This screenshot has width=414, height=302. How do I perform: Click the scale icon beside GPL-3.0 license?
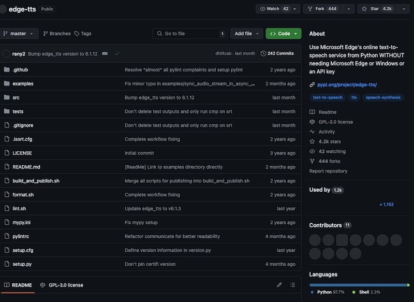312,122
